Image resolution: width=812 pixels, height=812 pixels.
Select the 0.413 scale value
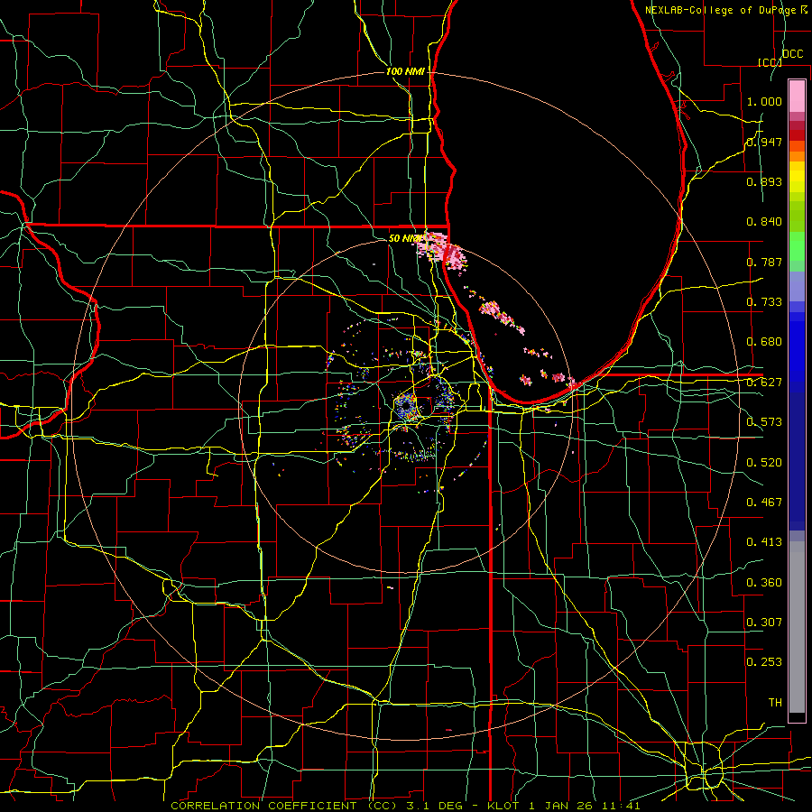click(764, 542)
